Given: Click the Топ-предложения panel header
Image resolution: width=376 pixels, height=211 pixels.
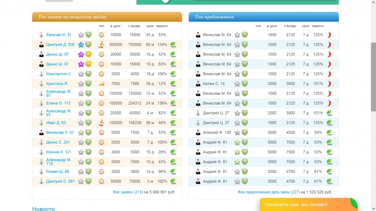Looking at the screenshot, I should tap(263, 17).
